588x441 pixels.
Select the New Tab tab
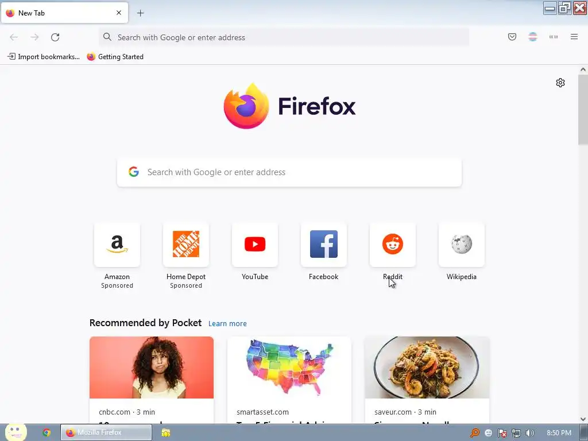(64, 13)
